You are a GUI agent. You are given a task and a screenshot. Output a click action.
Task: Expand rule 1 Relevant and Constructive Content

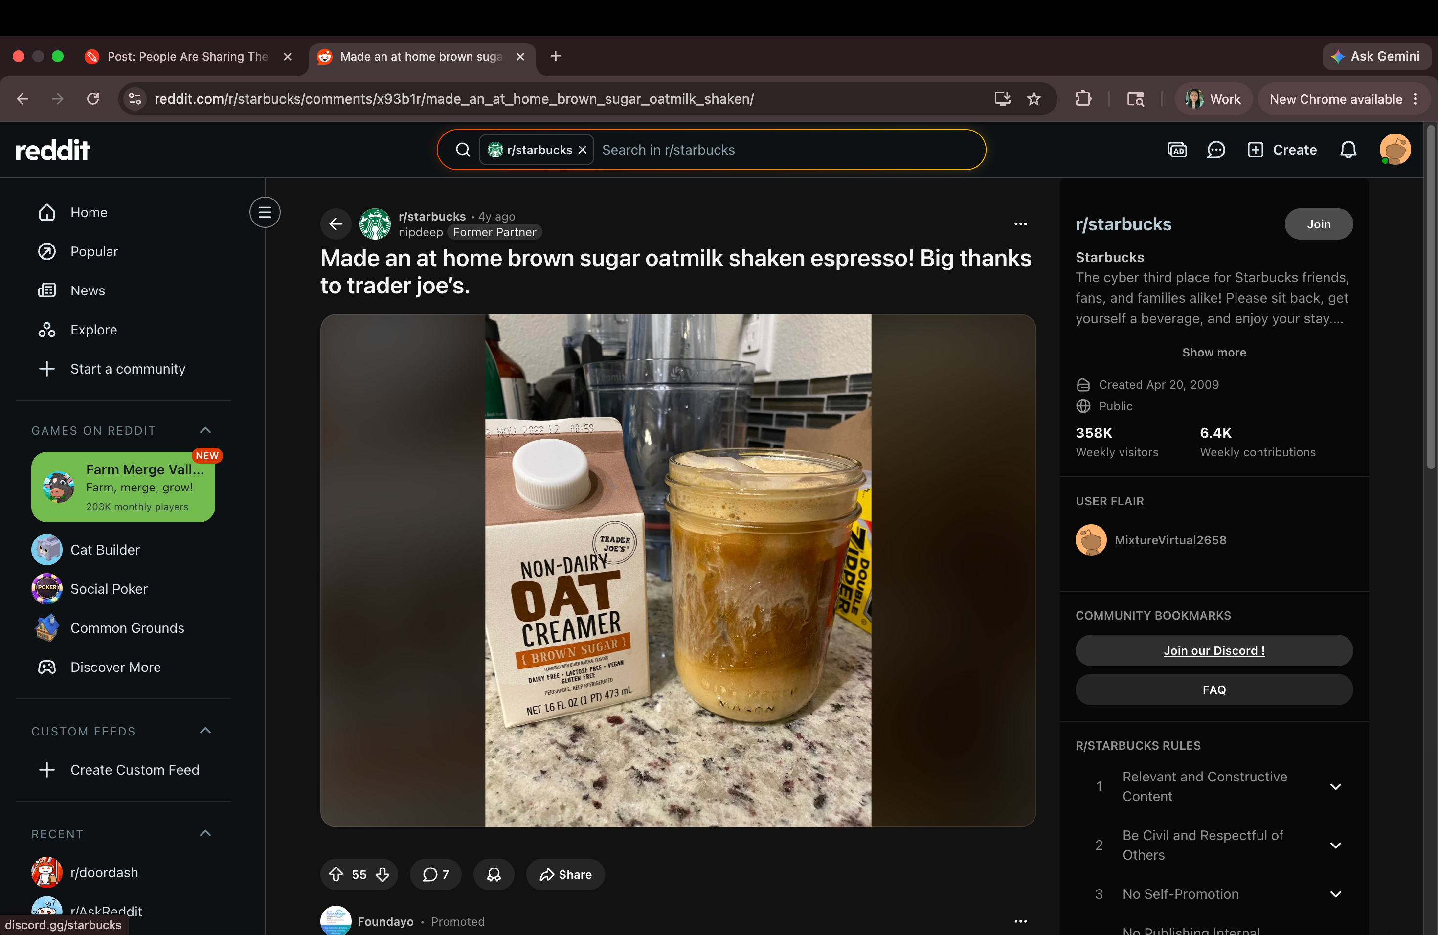pos(1335,786)
